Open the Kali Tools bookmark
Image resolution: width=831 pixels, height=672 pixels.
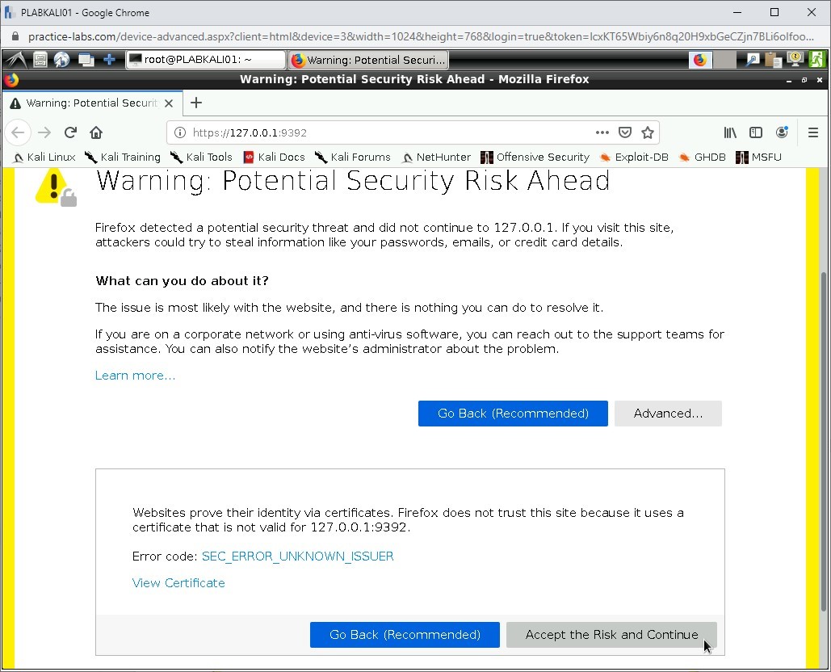201,157
